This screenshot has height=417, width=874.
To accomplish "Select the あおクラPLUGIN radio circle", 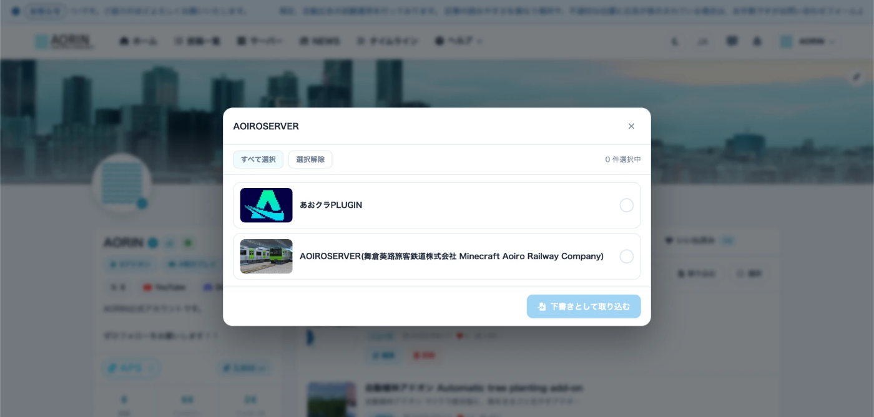I will point(626,205).
